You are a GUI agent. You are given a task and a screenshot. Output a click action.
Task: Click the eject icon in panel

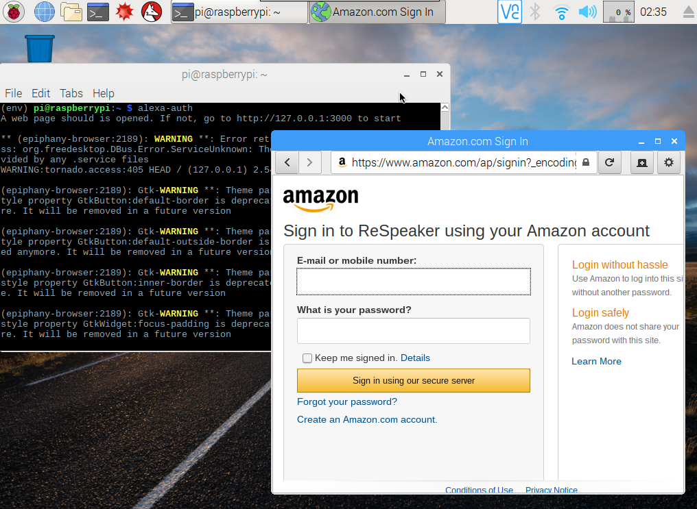[689, 12]
